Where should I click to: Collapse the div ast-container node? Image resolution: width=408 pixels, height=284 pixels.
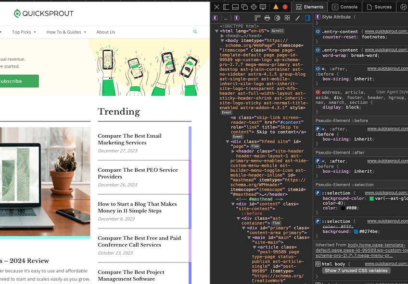238,218
